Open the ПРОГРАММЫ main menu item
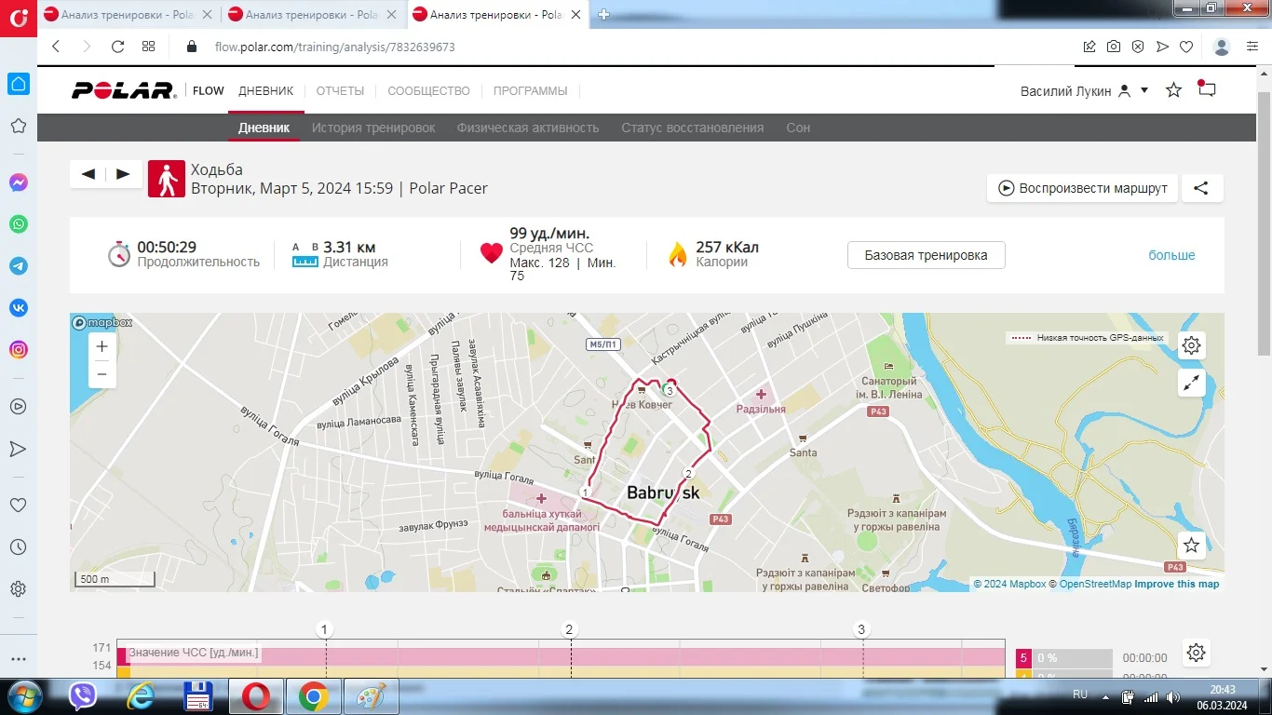Screen dimensions: 1272x715 pyautogui.click(x=531, y=91)
